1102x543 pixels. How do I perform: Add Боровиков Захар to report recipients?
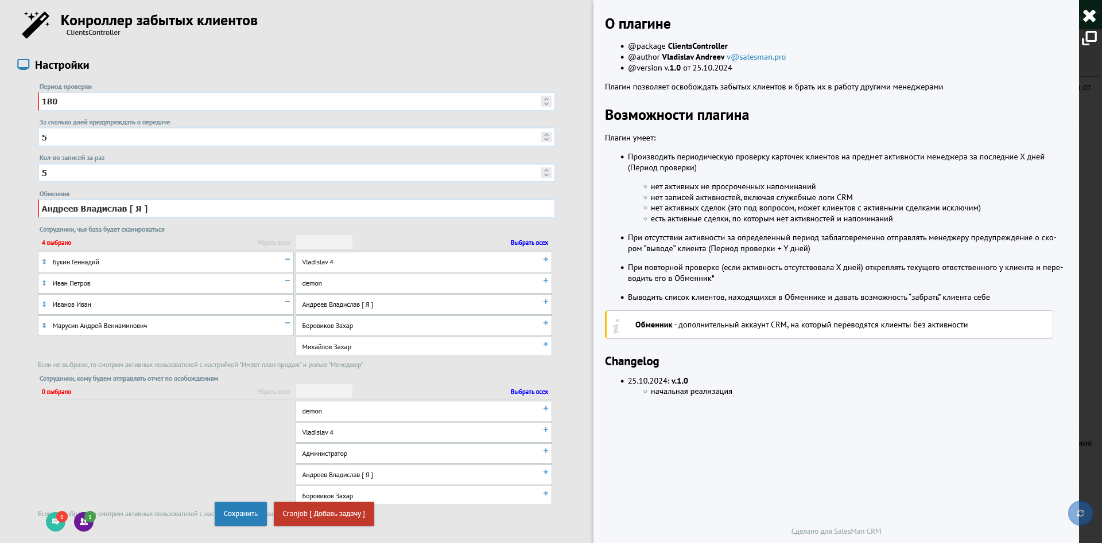545,493
